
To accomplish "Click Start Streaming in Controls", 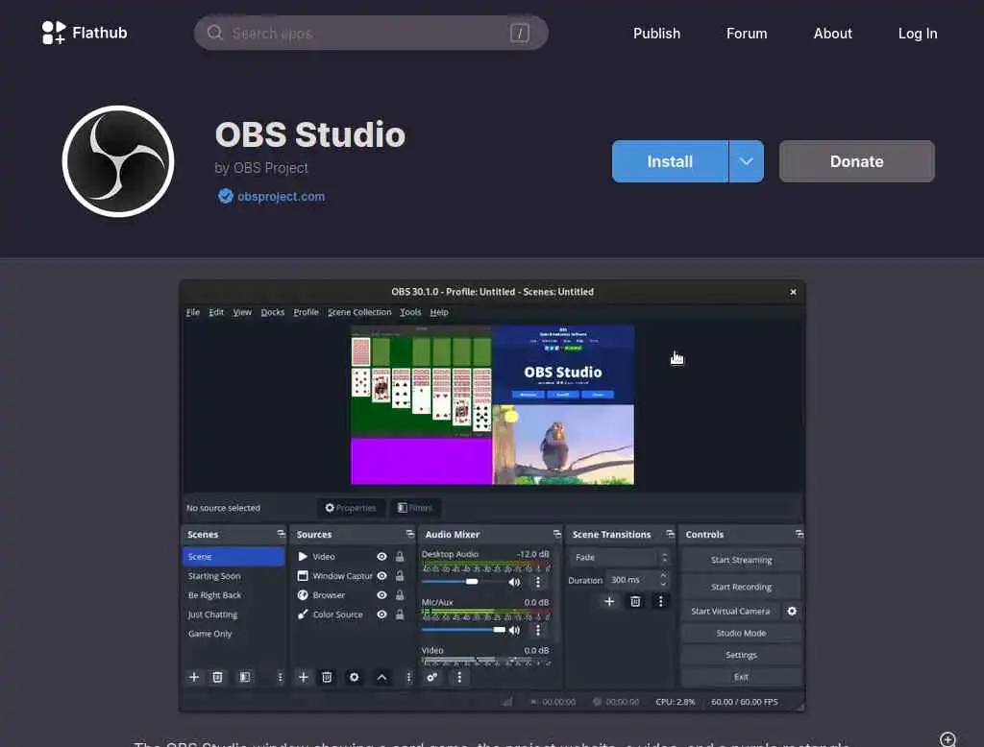I will click(x=741, y=560).
